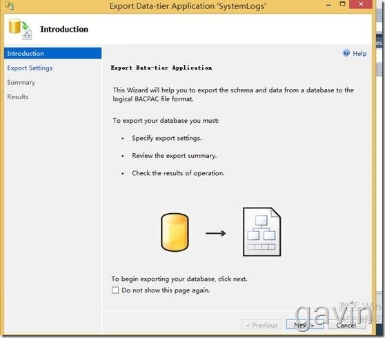The image size is (385, 338).
Task: Click the 'Introduction' page title in the header
Action: 64,29
